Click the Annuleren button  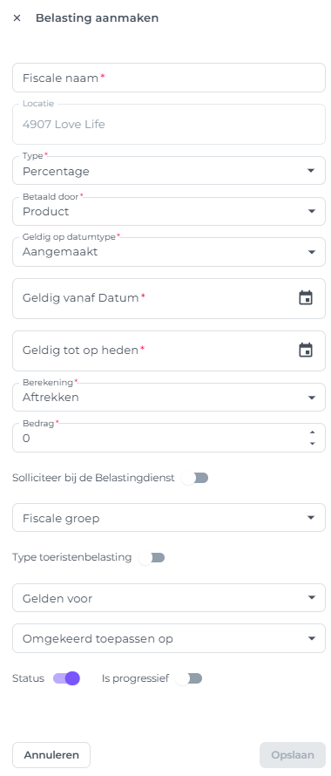coord(51,755)
